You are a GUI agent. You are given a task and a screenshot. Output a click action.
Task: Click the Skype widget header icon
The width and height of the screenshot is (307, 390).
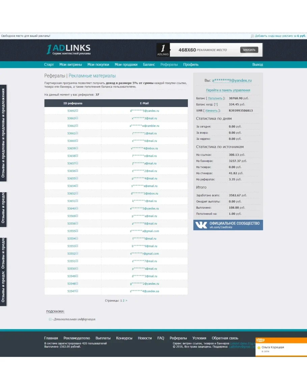[260, 340]
